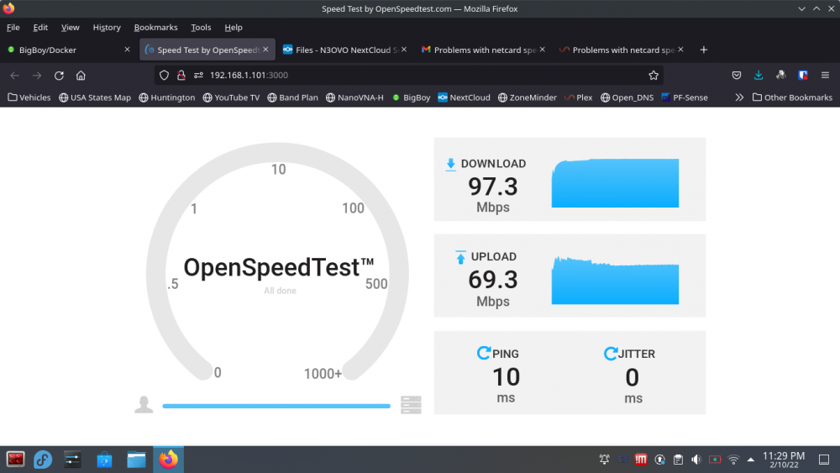840x473 pixels.
Task: Click the extension icon left of Bitwarden
Action: coord(780,76)
